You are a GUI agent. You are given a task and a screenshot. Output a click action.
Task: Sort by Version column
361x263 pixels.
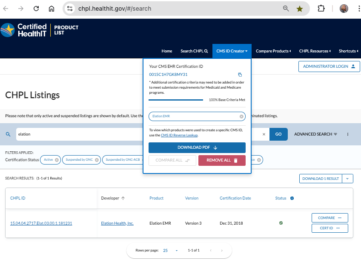click(x=192, y=198)
